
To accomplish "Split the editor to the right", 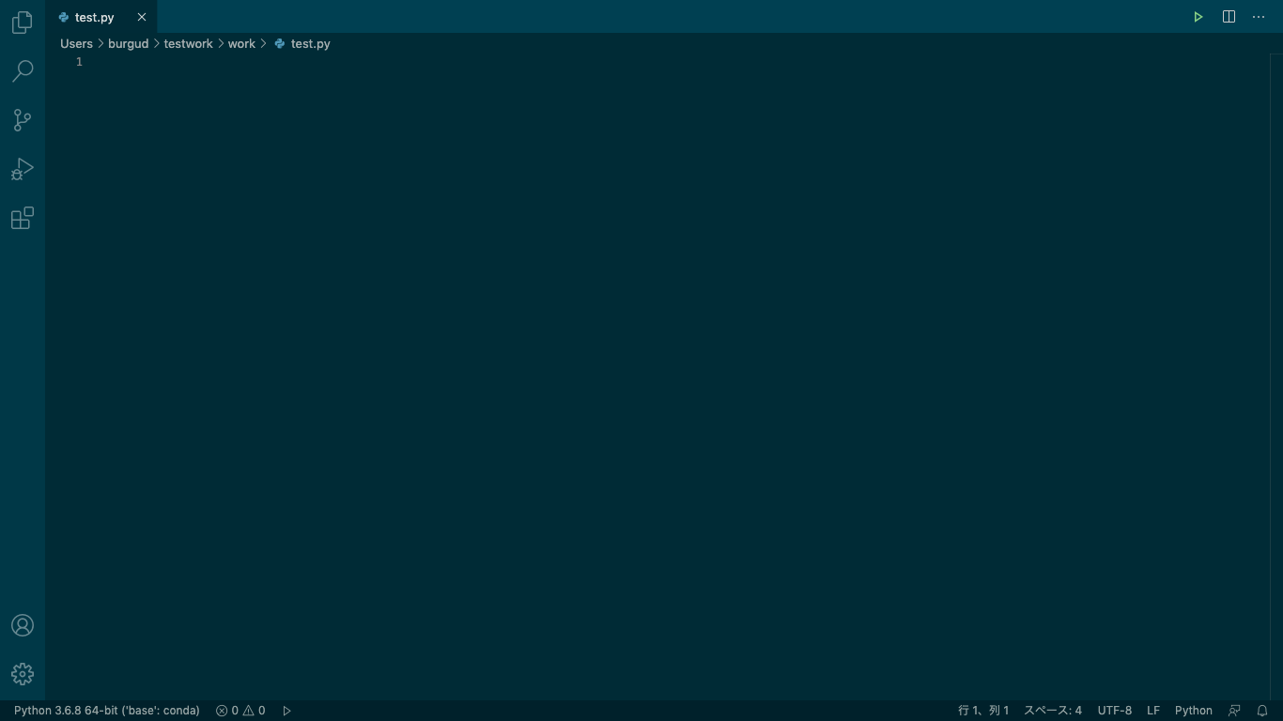I will [x=1229, y=17].
